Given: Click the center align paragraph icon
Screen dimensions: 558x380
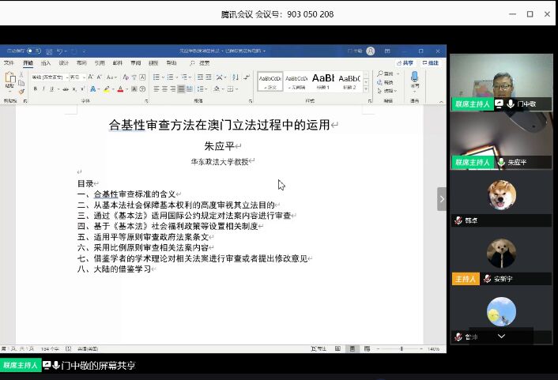Looking at the screenshot, I should (164, 89).
